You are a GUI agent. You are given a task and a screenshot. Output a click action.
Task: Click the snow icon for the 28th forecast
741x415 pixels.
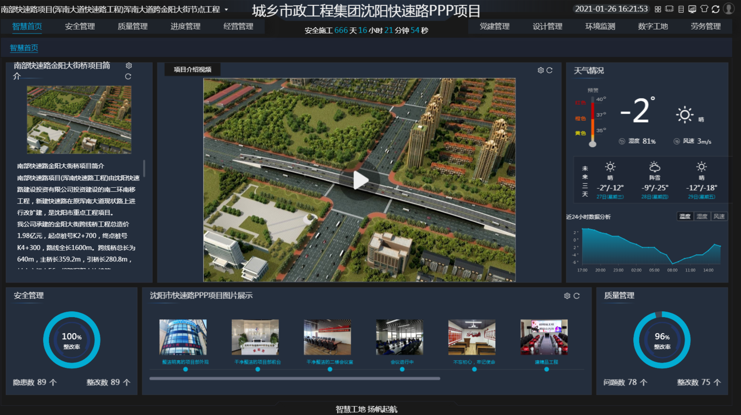point(655,167)
